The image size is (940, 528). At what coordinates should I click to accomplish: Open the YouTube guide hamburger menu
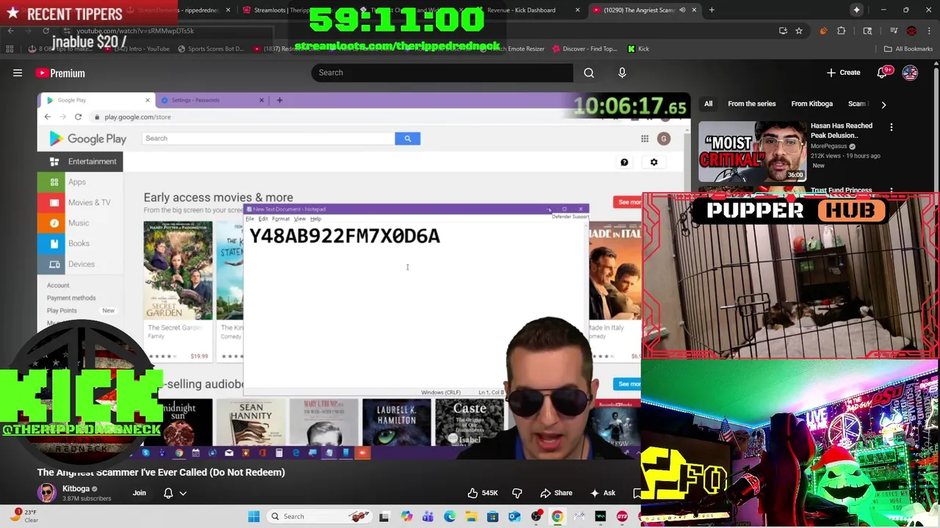pyautogui.click(x=18, y=73)
